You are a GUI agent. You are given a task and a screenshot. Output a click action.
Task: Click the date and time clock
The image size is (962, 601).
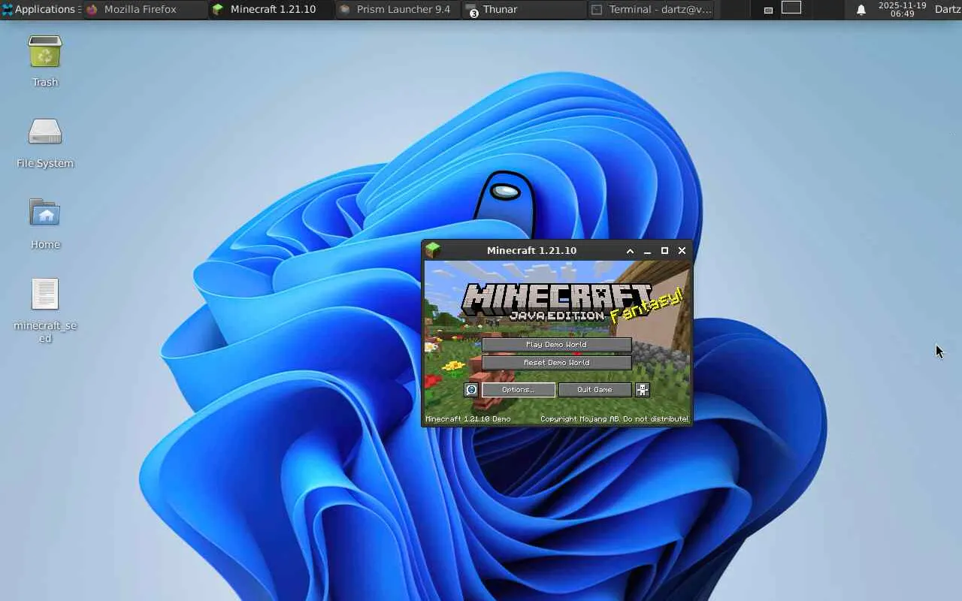tap(902, 10)
